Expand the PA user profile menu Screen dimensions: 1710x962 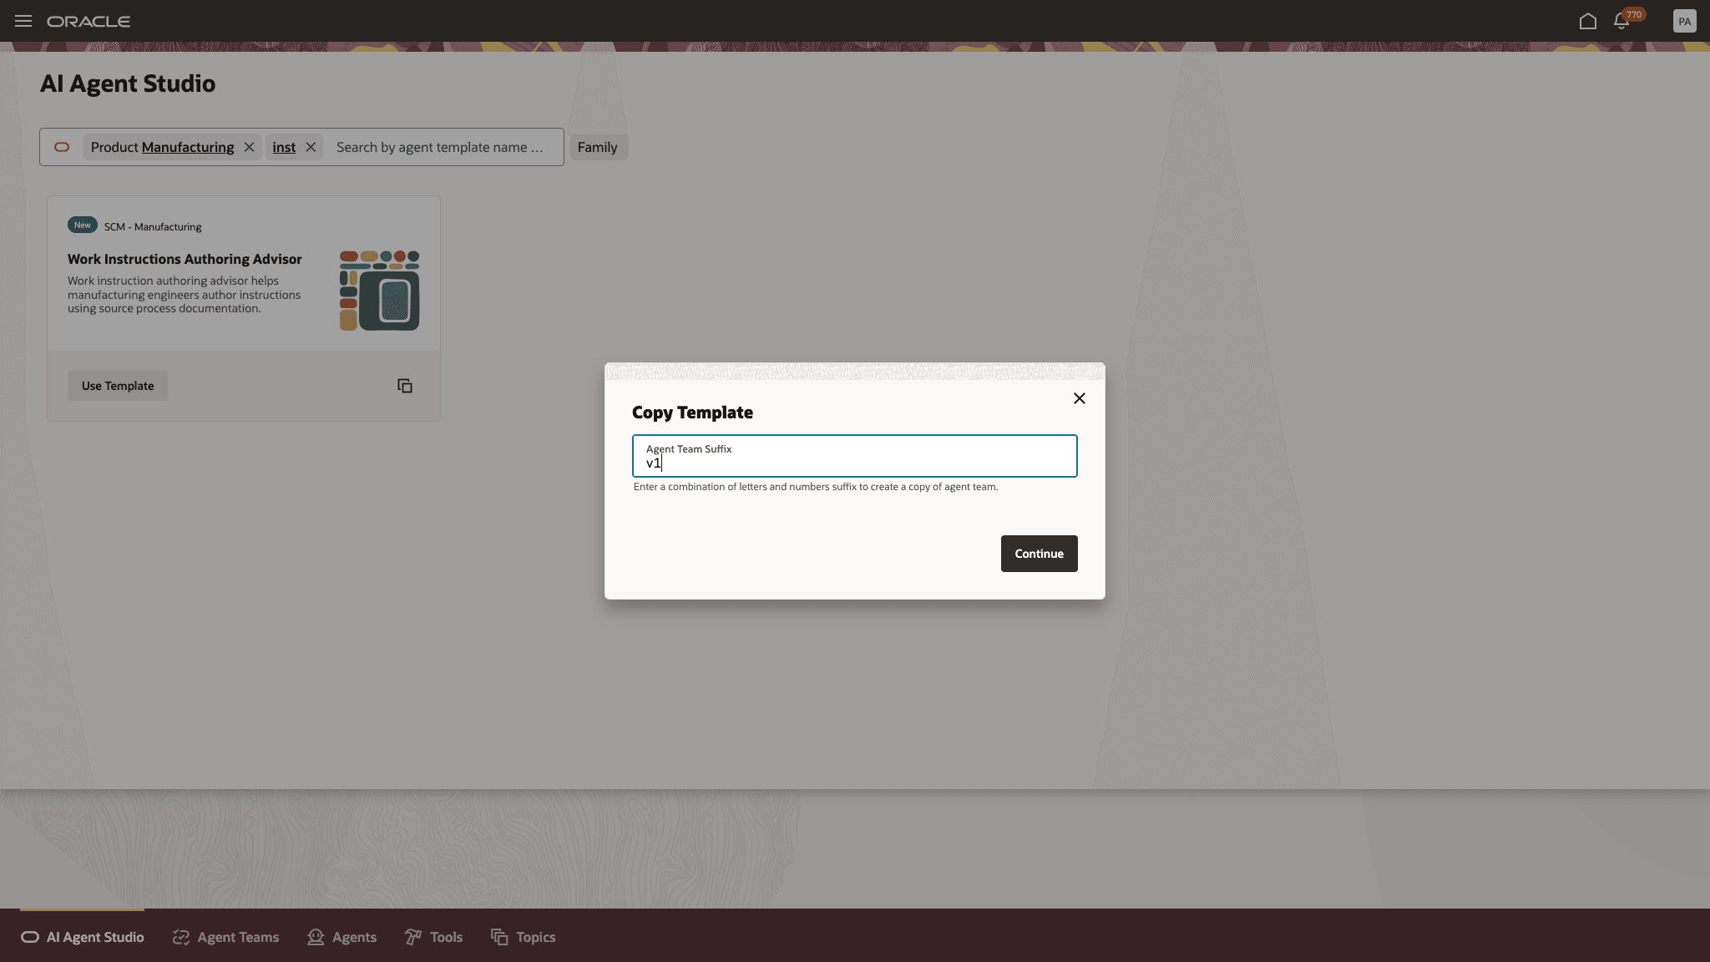(x=1685, y=21)
